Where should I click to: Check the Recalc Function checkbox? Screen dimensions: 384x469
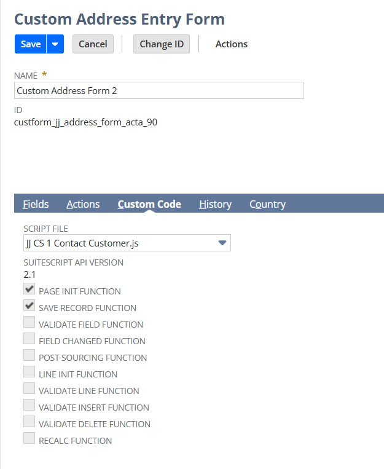click(29, 438)
